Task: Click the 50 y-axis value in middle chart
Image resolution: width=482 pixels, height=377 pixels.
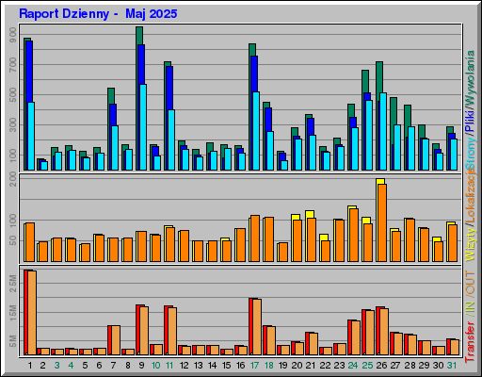Action: click(x=13, y=240)
